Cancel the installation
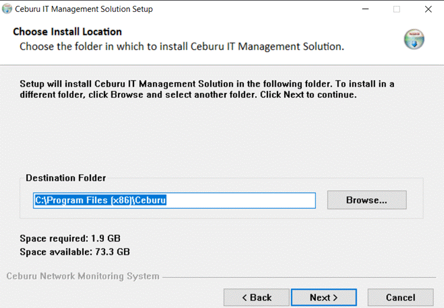This screenshot has width=444, height=308. point(400,297)
